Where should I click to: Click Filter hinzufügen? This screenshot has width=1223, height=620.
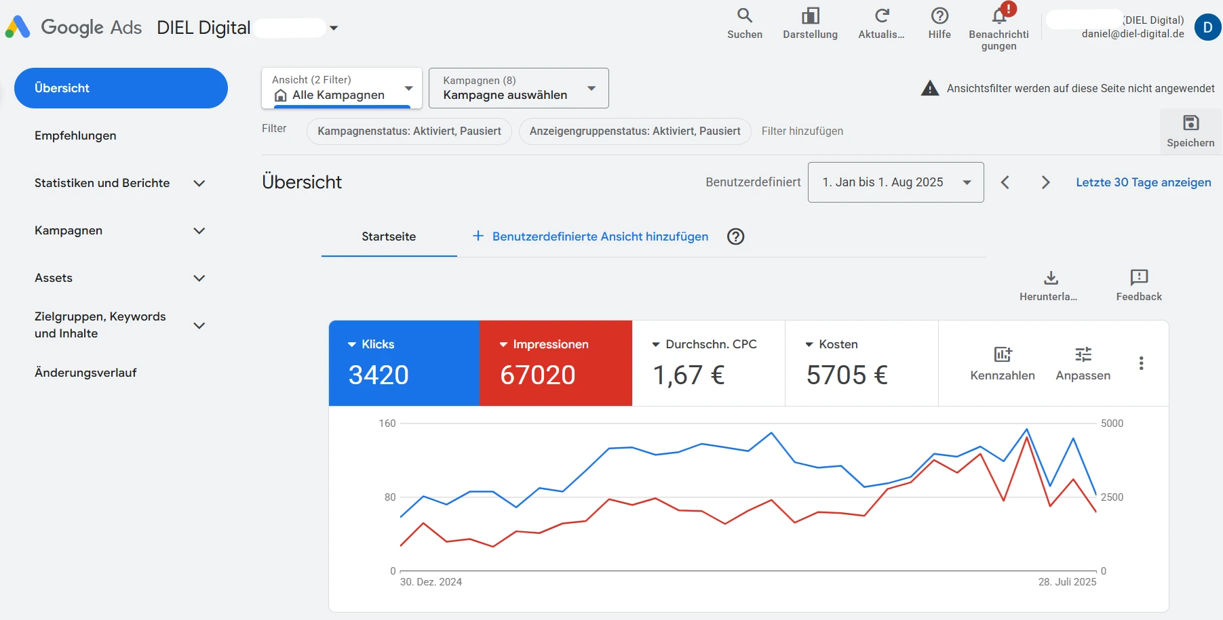click(x=802, y=131)
